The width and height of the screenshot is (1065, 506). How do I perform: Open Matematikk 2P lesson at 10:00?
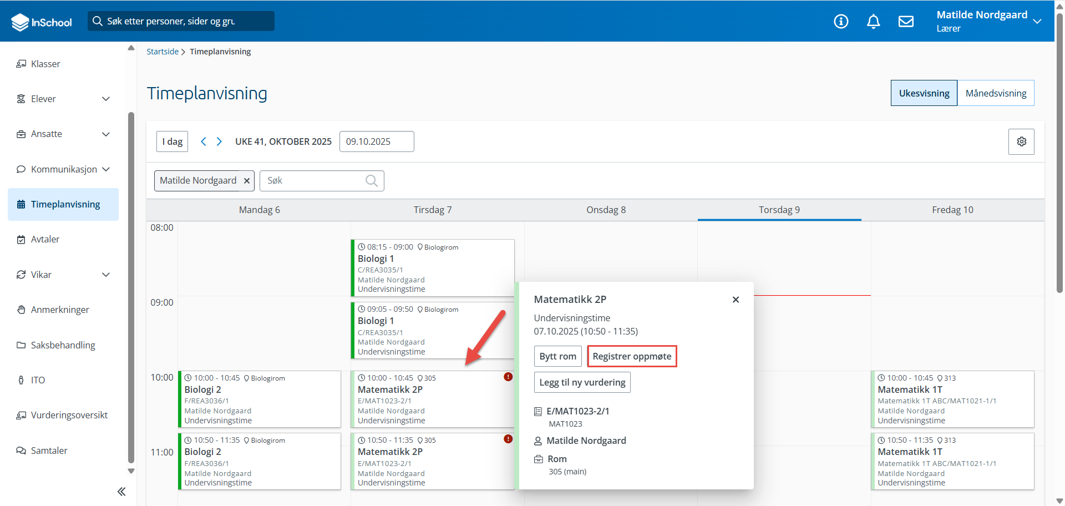tap(433, 399)
